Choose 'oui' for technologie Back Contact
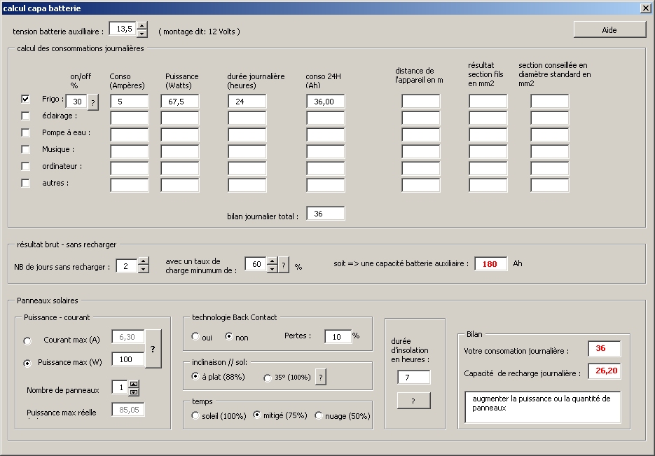This screenshot has width=655, height=456. coord(195,337)
